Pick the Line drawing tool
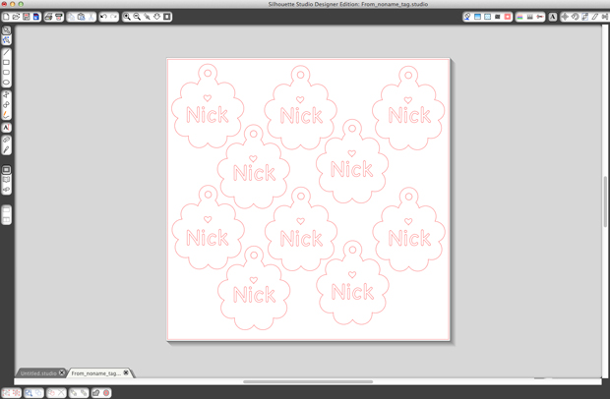The width and height of the screenshot is (610, 399). [x=6, y=52]
